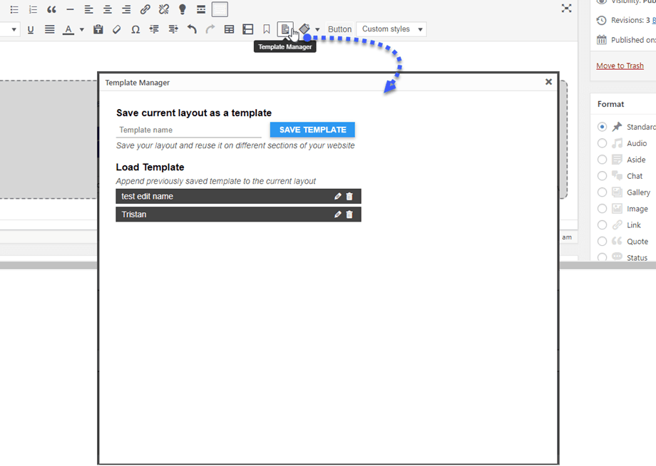Click the undo arrow icon
This screenshot has width=656, height=466.
(192, 29)
